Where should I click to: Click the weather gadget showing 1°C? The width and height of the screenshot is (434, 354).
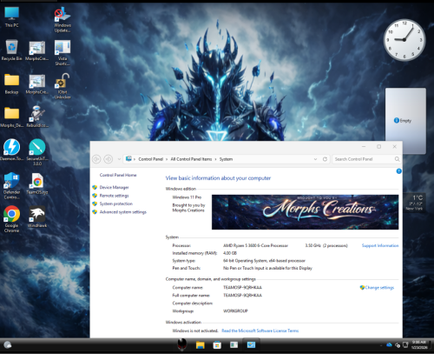414,203
